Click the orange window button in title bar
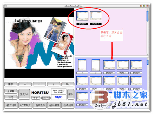The width and height of the screenshot is (153, 114). 141,6
